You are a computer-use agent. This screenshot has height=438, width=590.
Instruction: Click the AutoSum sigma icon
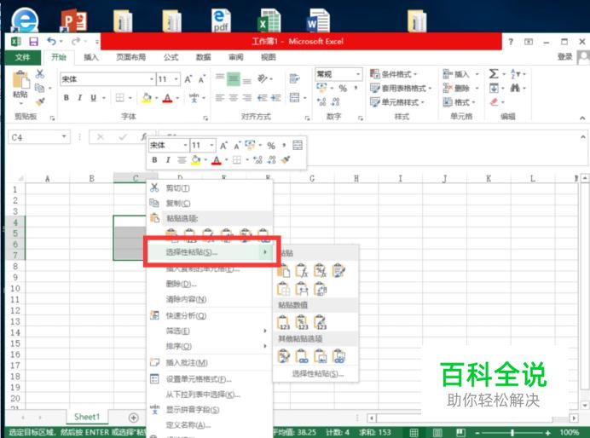[x=494, y=74]
